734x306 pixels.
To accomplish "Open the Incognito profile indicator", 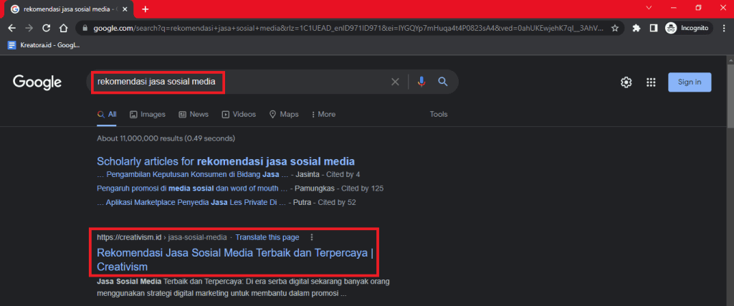I will click(687, 28).
